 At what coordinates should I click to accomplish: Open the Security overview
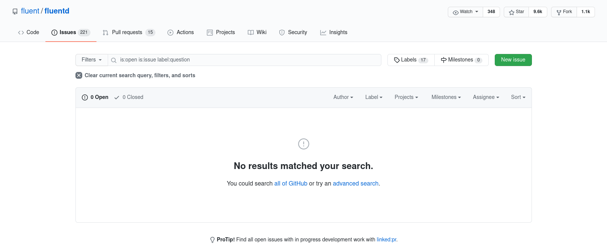[x=293, y=32]
